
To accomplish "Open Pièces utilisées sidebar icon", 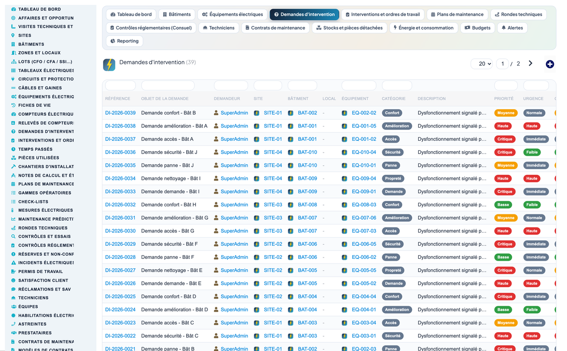I will click(13, 158).
